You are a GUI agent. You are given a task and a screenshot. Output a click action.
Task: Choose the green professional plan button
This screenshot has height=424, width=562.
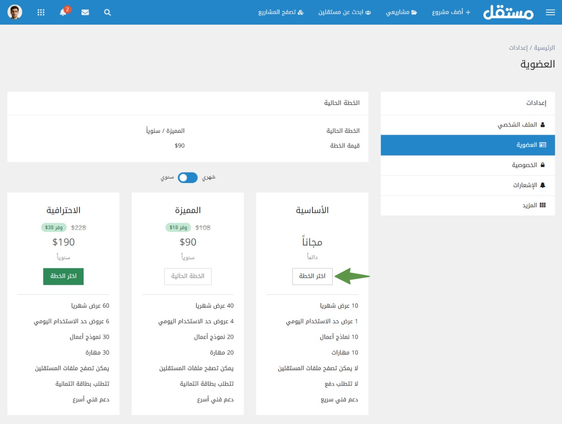[x=64, y=277]
